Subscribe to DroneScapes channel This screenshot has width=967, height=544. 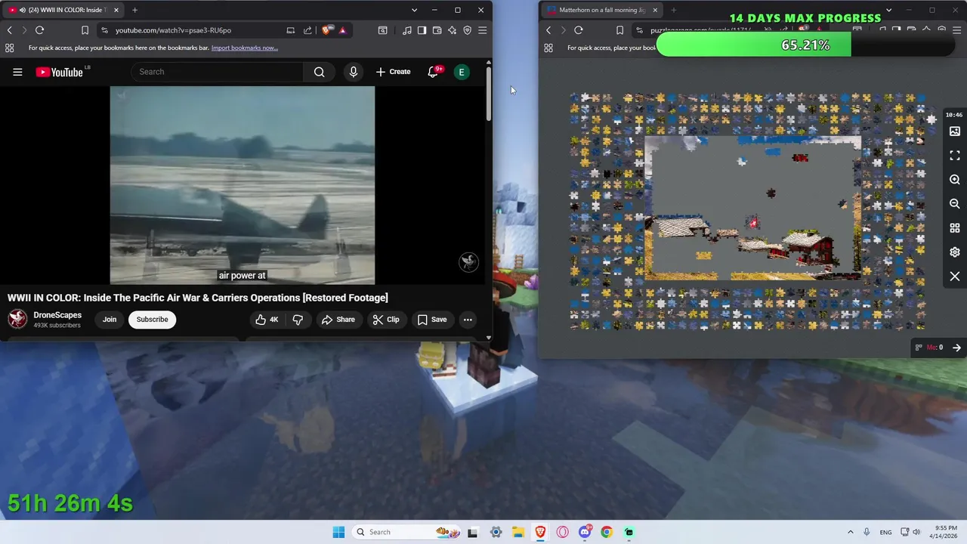tap(152, 320)
